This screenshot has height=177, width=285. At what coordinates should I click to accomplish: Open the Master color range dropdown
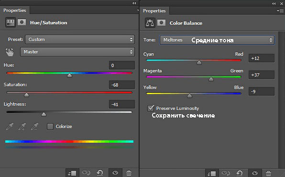[77, 52]
